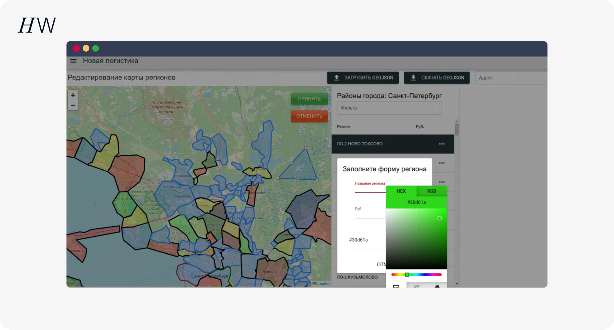This screenshot has height=330, width=614.
Task: Zoom out on the map
Action: (73, 105)
